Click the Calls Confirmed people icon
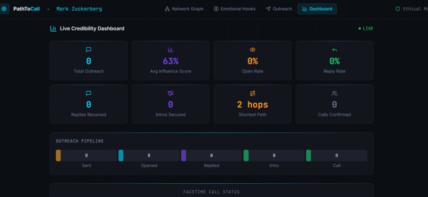428x197 pixels. pyautogui.click(x=335, y=93)
